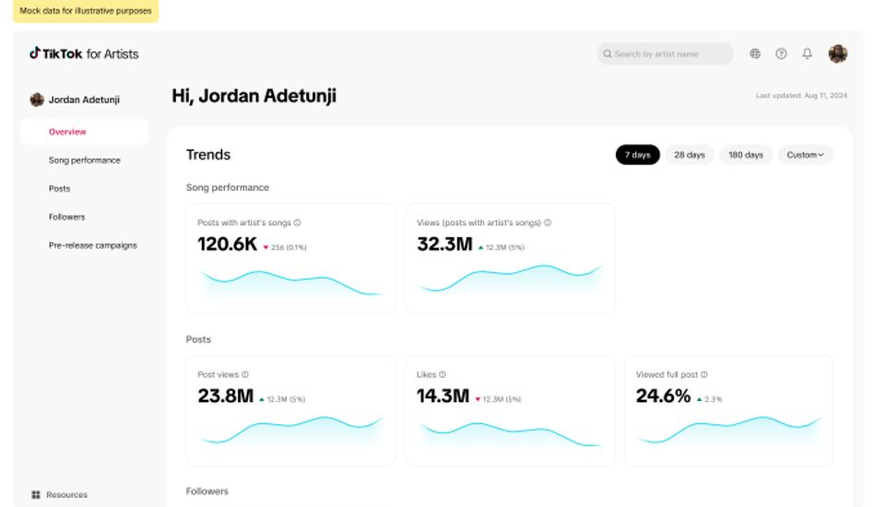The height and width of the screenshot is (507, 876).
Task: Switch to the 28 days range
Action: point(689,155)
